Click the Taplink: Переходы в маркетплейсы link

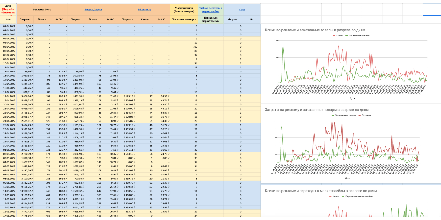click(x=211, y=10)
